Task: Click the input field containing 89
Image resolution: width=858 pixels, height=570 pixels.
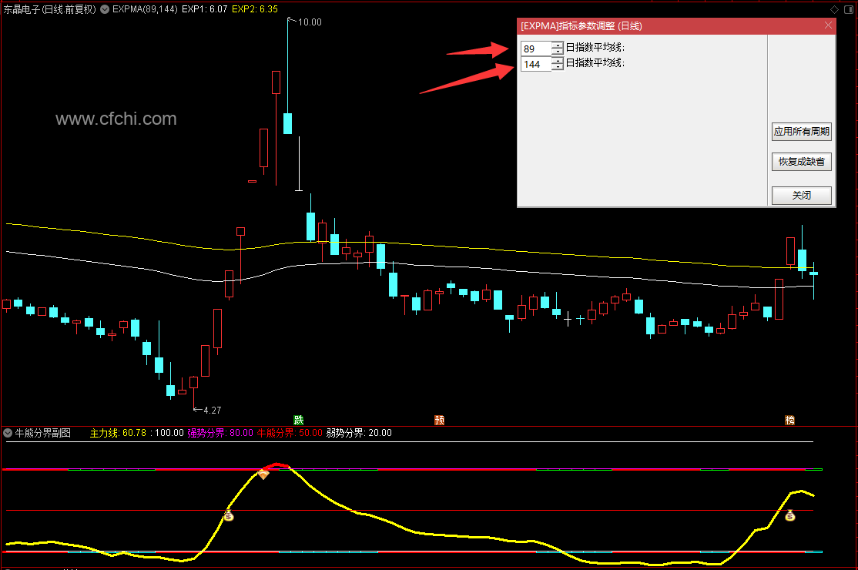Action: 536,49
